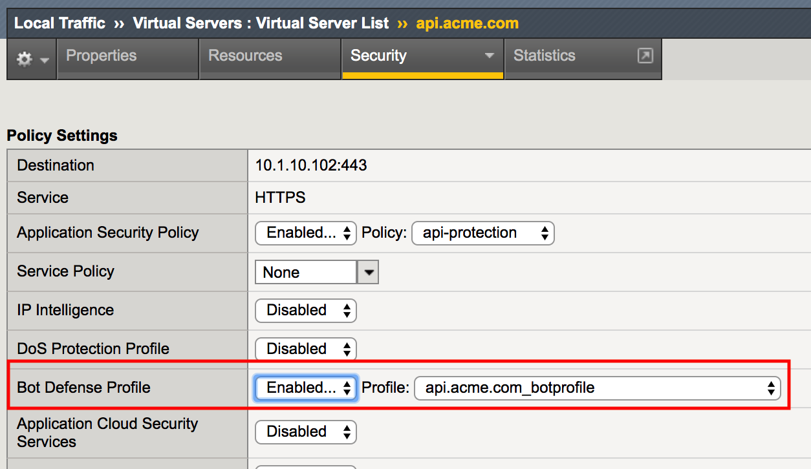Click the Service Policy combo arrow button

368,273
